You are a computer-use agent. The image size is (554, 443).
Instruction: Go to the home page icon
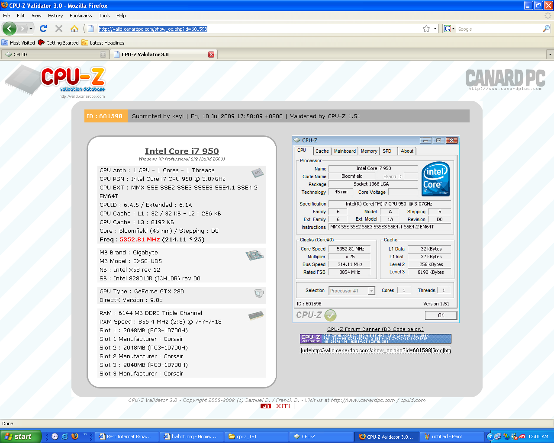point(74,29)
